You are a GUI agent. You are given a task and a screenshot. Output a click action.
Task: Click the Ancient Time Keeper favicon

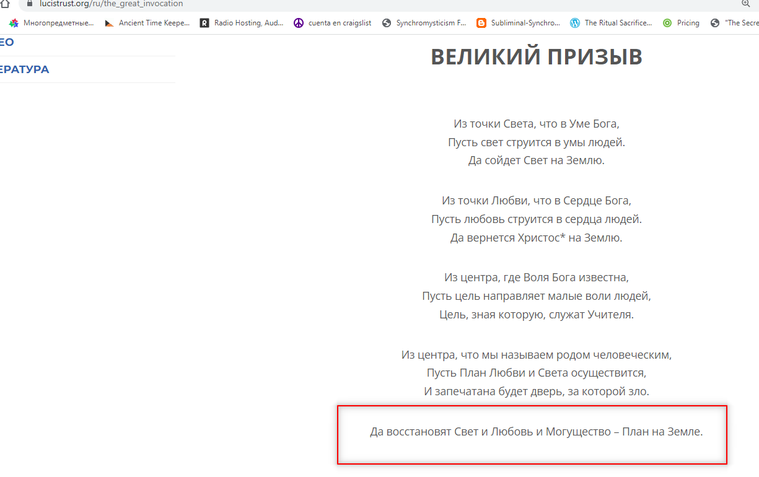[x=109, y=23]
